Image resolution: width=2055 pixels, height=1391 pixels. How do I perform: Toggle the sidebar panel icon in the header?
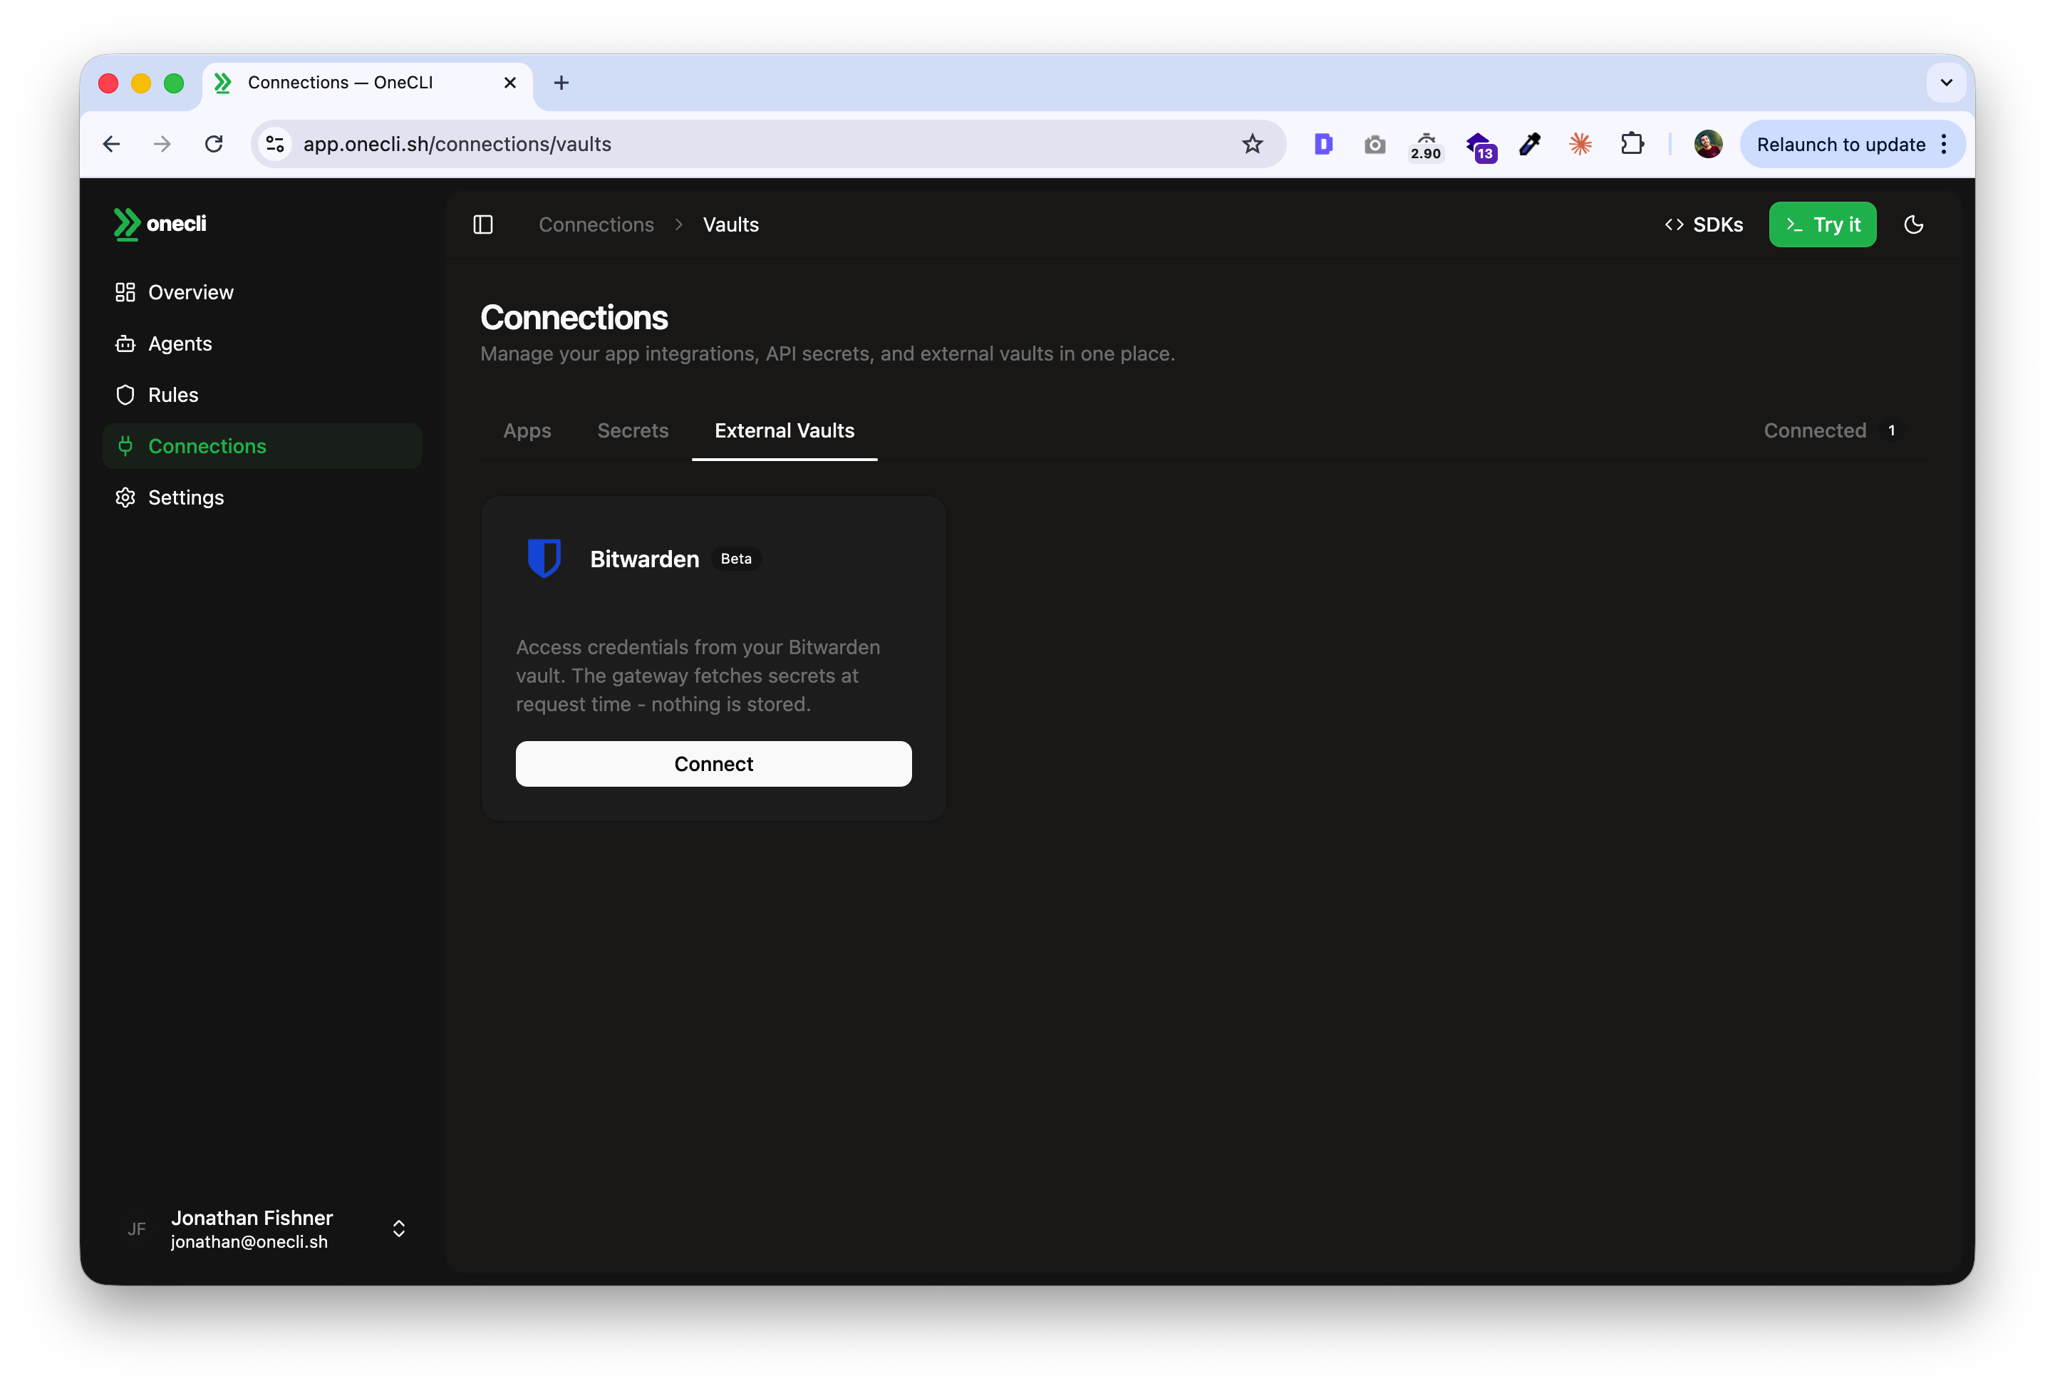point(483,224)
